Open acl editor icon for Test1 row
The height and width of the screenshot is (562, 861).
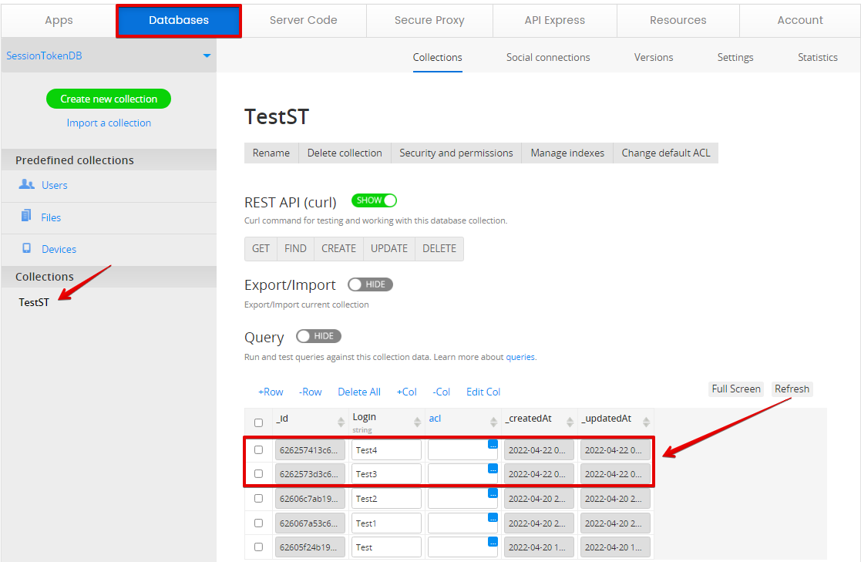click(493, 517)
